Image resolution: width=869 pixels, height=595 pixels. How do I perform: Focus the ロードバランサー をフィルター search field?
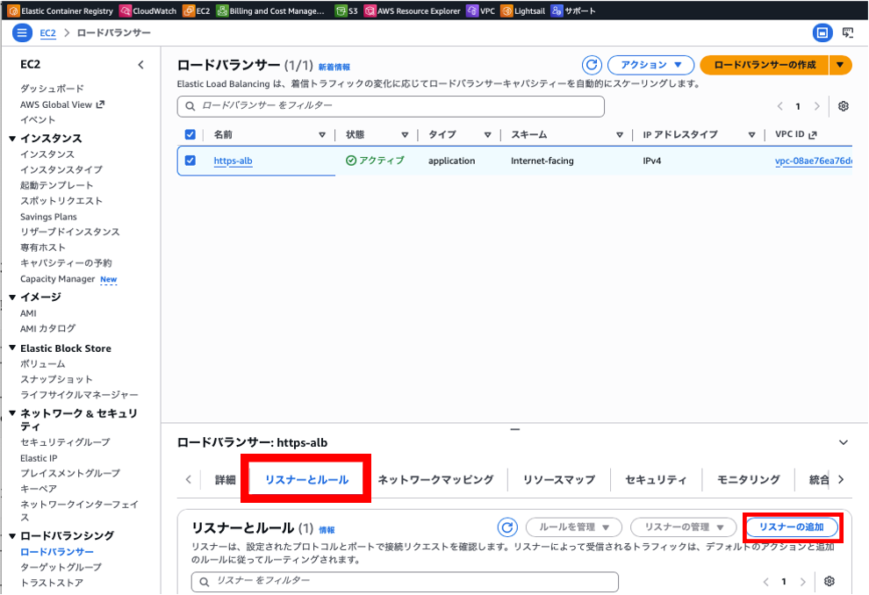tap(391, 106)
